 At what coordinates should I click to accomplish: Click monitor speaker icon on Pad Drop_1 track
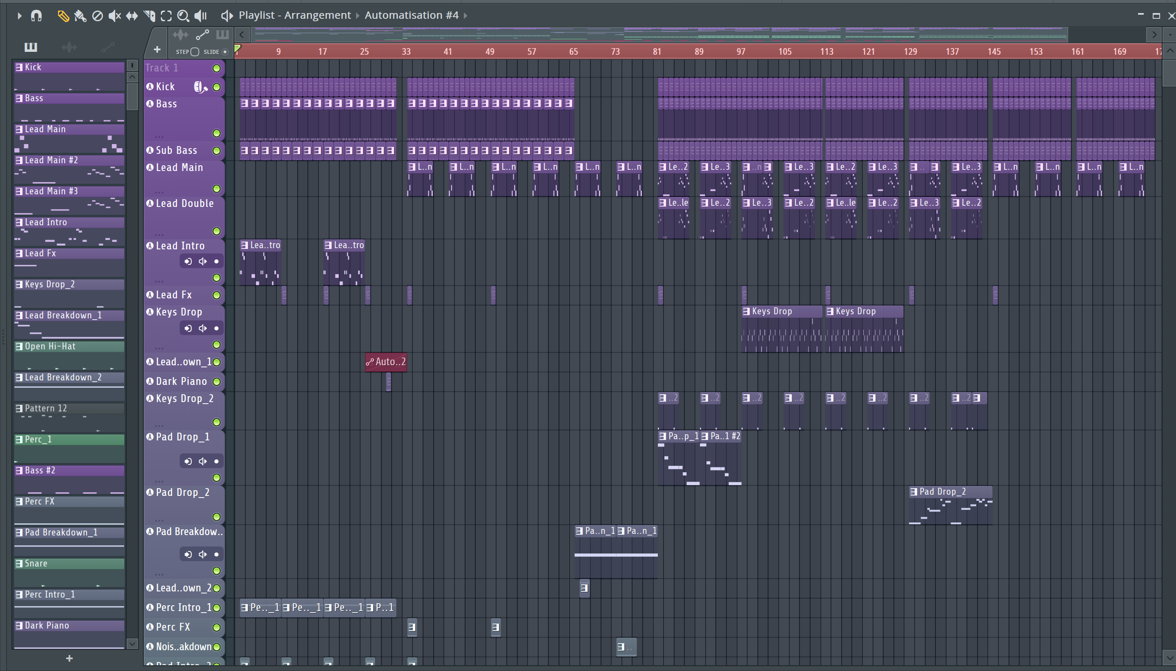point(203,461)
